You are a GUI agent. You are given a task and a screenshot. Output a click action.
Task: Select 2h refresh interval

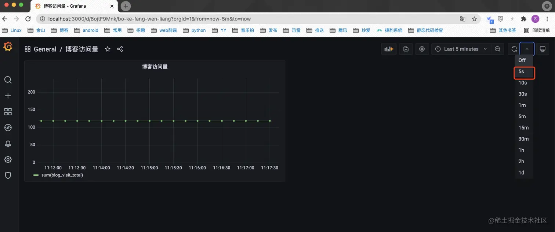(524, 161)
